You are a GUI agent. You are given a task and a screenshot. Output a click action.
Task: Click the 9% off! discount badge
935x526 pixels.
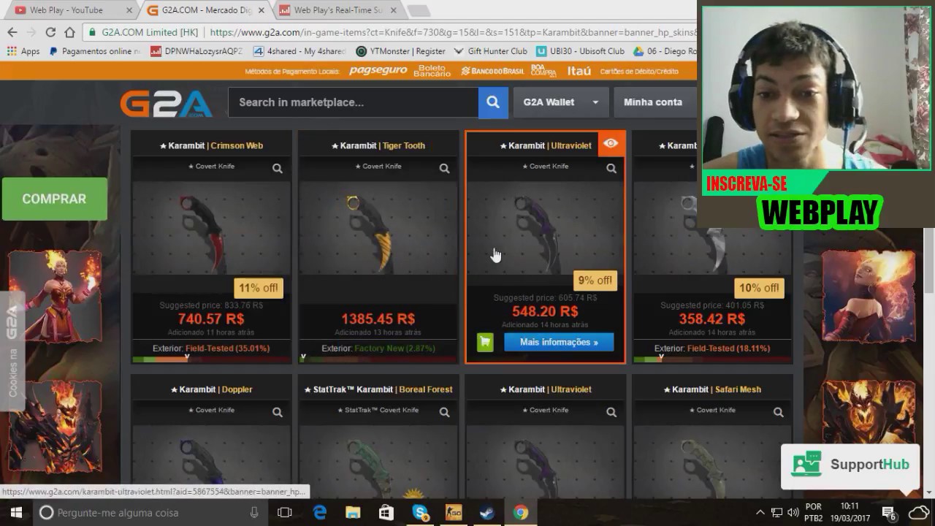click(x=595, y=281)
